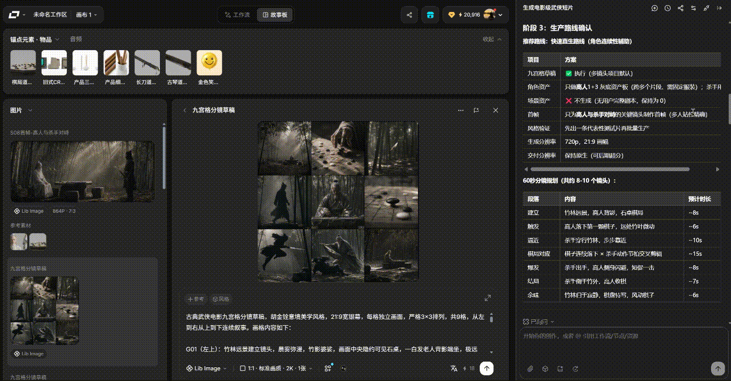
Task: Expand the 画布 1 canvas dropdown
Action: pyautogui.click(x=86, y=15)
